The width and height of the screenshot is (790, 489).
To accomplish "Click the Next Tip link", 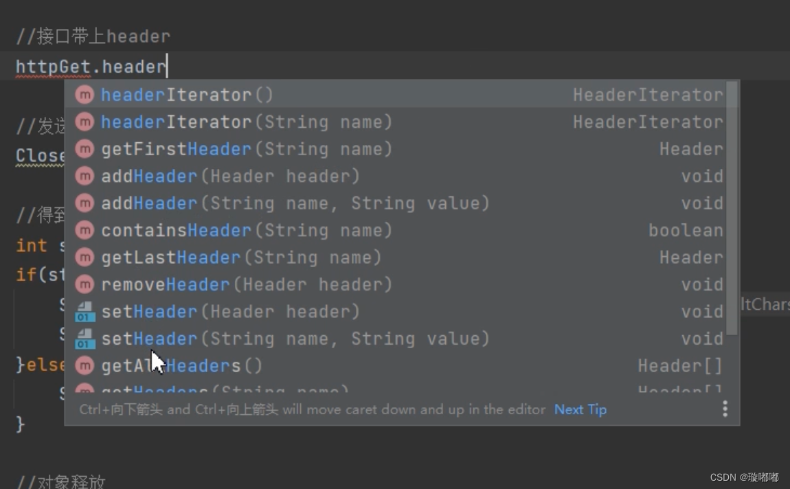I will 579,409.
